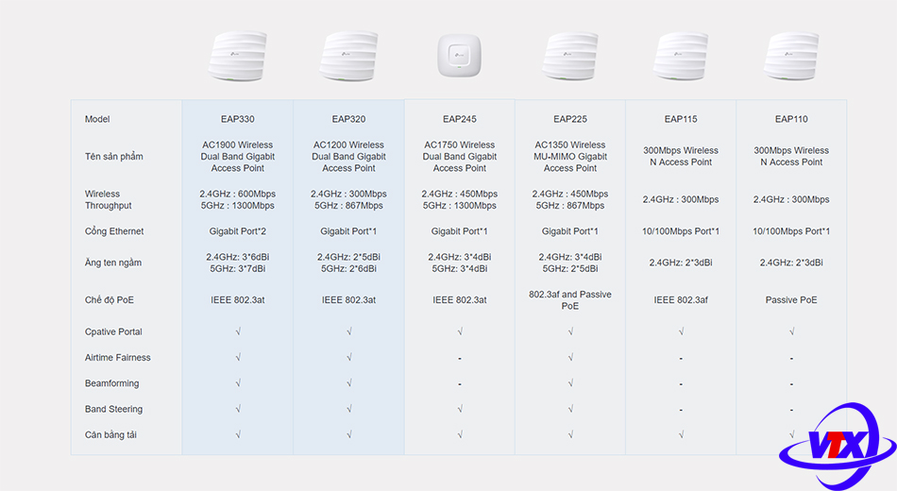The image size is (897, 491).
Task: Click 'AC1200 Wireless Dual Band Gigabit Access Point'
Action: coord(348,156)
